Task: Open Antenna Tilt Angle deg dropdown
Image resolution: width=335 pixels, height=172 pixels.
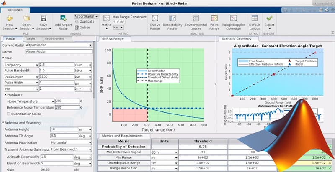Action: [x=85, y=136]
